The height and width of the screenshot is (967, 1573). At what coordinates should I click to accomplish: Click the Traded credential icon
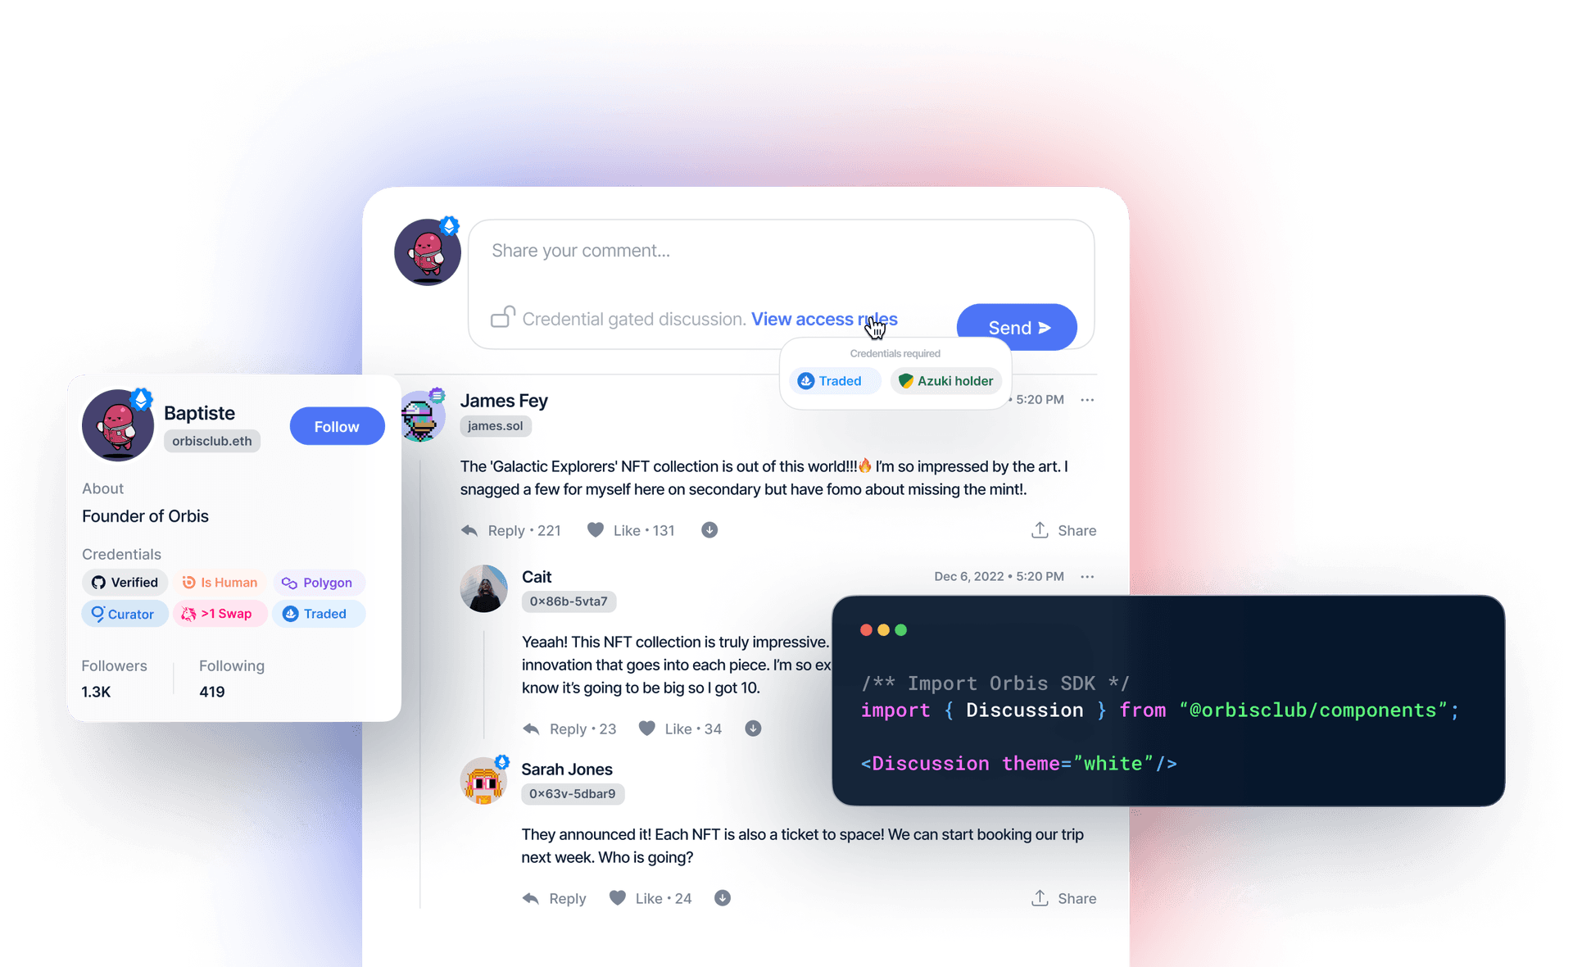coord(807,380)
